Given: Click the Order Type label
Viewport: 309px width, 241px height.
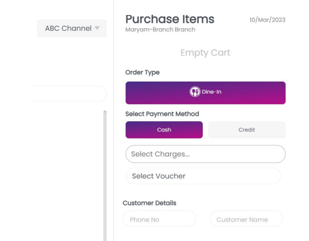Looking at the screenshot, I should pos(142,72).
